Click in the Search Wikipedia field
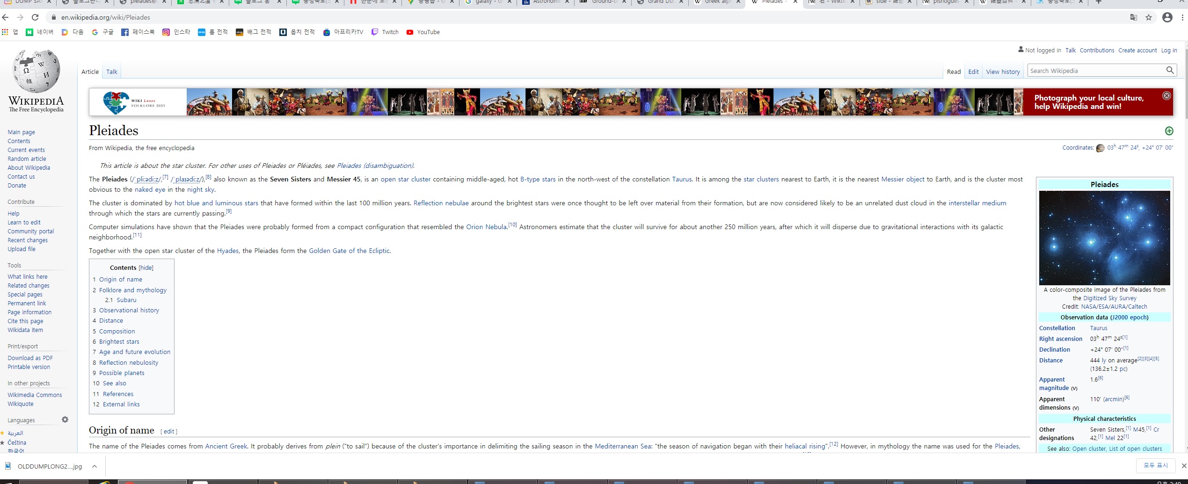Image resolution: width=1188 pixels, height=484 pixels. (x=1096, y=71)
